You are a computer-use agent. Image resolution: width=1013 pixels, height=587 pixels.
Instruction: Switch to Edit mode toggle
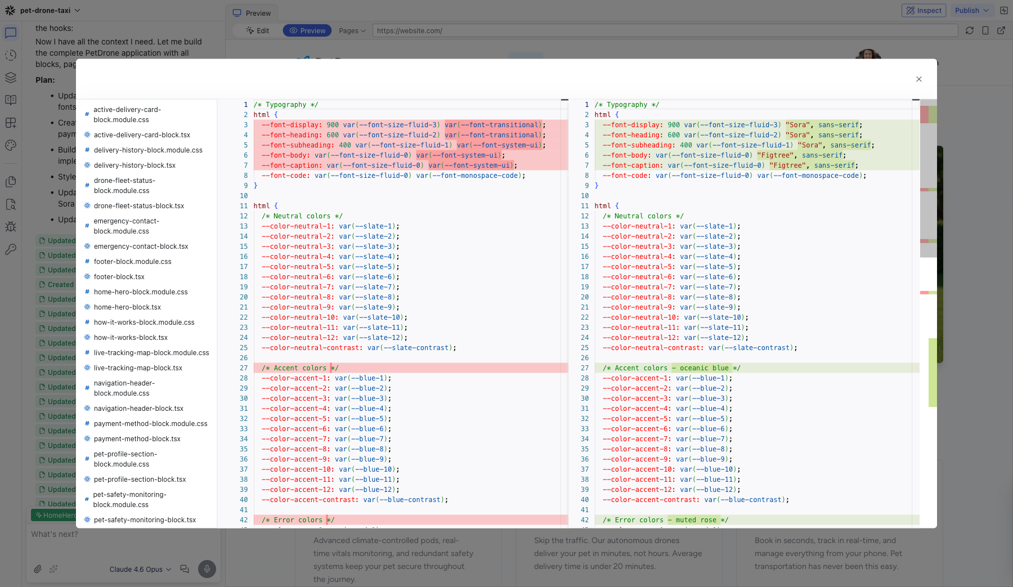point(258,30)
